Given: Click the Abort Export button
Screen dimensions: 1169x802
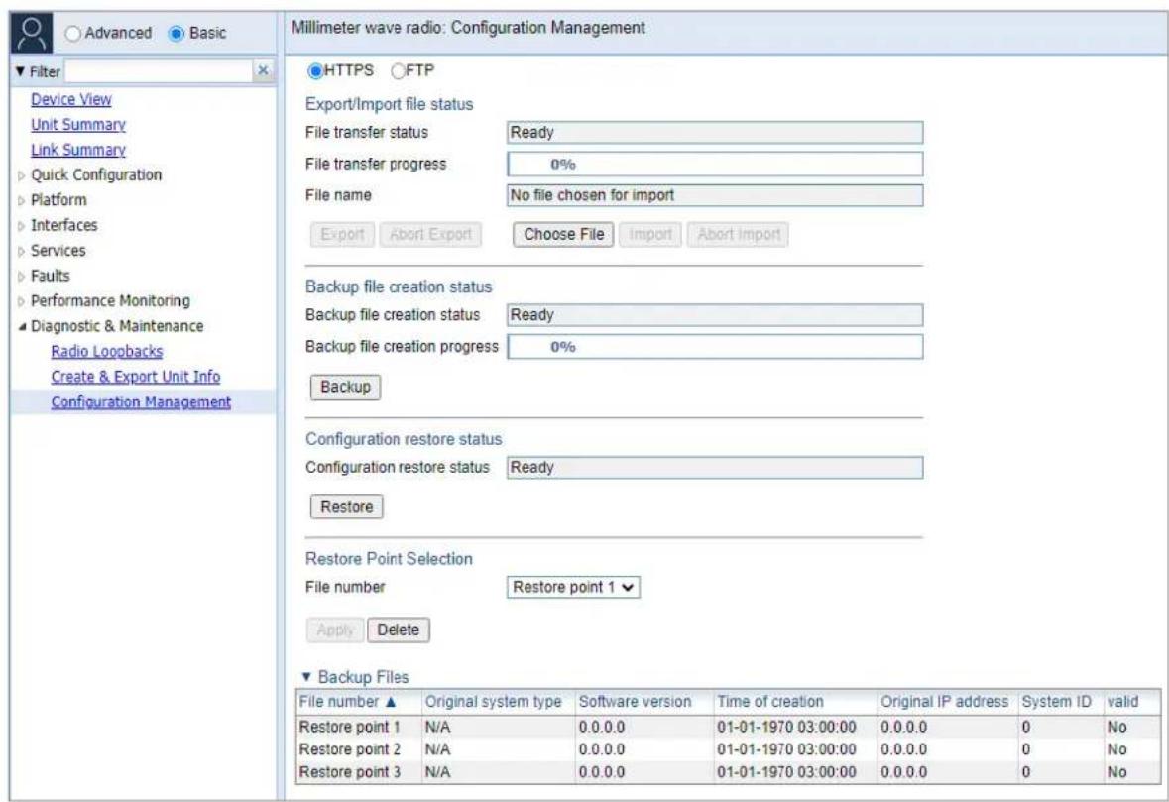Looking at the screenshot, I should 430,234.
